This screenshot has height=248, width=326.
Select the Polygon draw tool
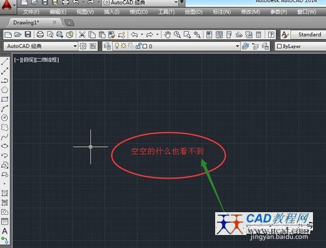[5, 90]
